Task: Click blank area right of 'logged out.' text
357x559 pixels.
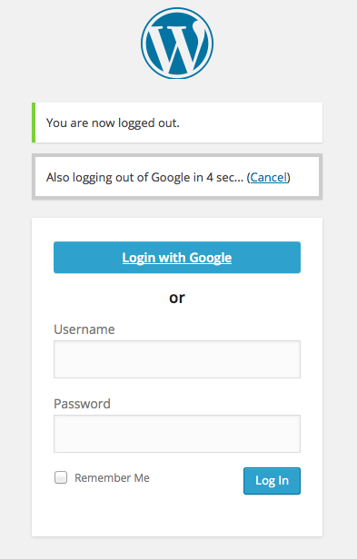Action: pos(250,123)
